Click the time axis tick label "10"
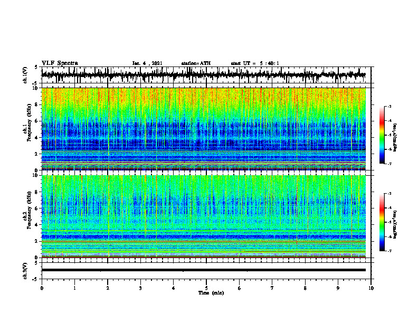Screen dimensions: 418x323 (x=371, y=288)
